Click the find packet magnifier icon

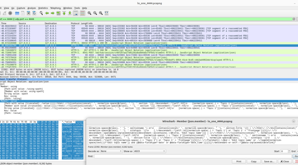click(x=41, y=13)
